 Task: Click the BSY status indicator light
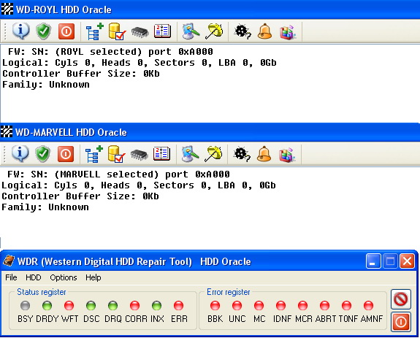click(25, 305)
